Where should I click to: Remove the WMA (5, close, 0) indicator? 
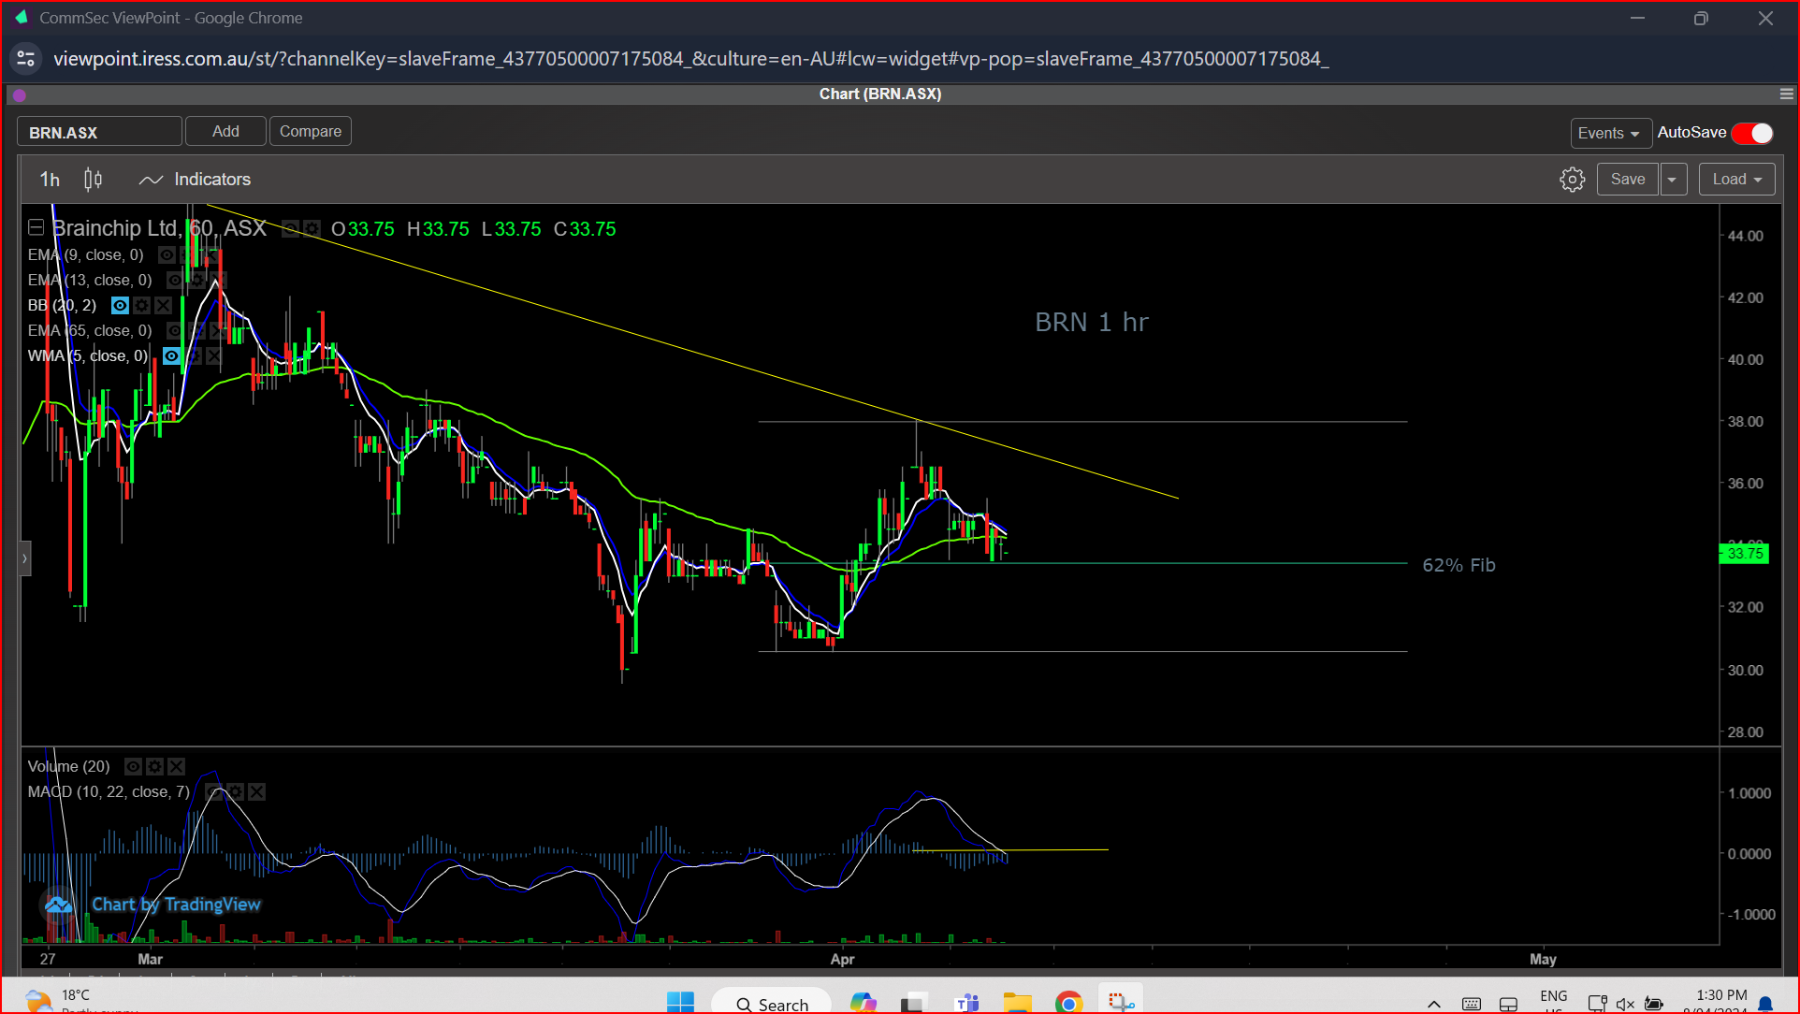tap(214, 355)
